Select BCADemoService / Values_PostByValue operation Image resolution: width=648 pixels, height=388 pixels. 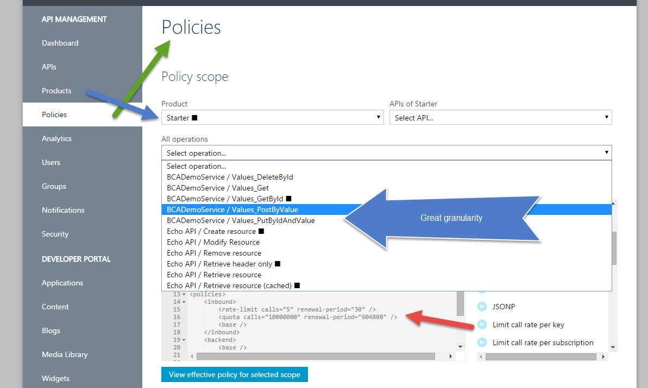coord(232,209)
